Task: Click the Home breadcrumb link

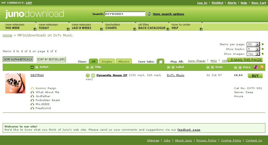Action: (x=7, y=35)
